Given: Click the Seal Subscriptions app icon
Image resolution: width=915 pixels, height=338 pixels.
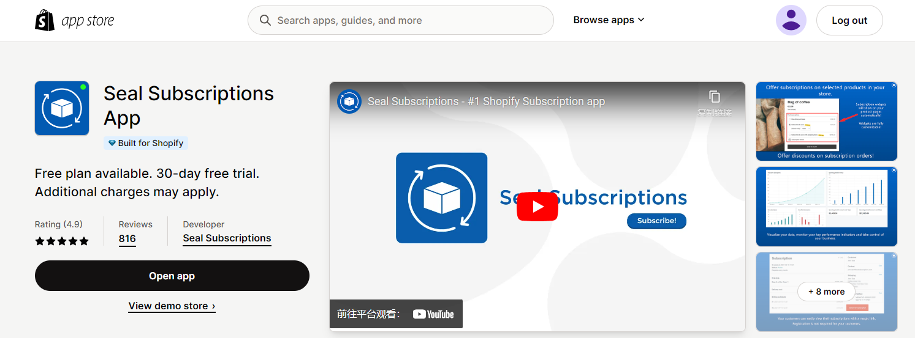Looking at the screenshot, I should click(62, 108).
